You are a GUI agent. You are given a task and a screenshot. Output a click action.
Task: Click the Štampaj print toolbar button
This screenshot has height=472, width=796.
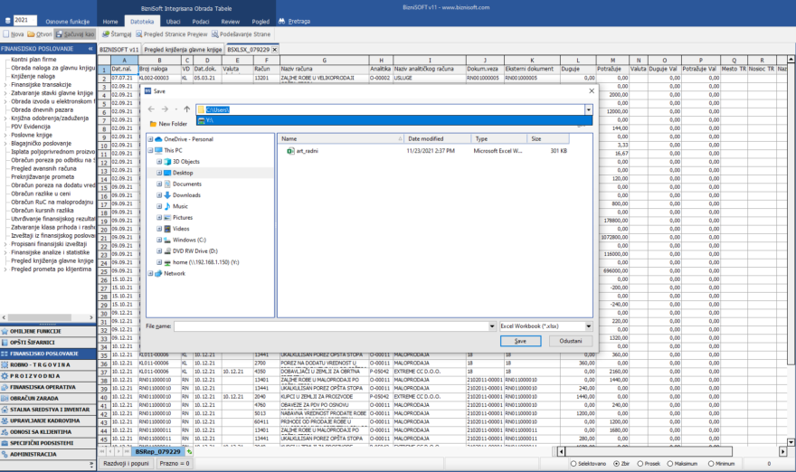114,33
